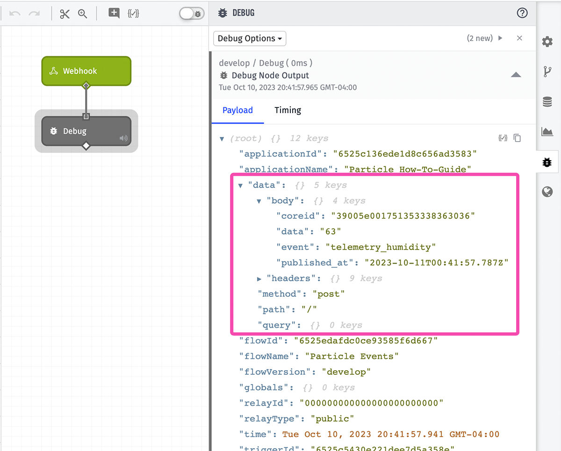Click the "query" key

277,325
